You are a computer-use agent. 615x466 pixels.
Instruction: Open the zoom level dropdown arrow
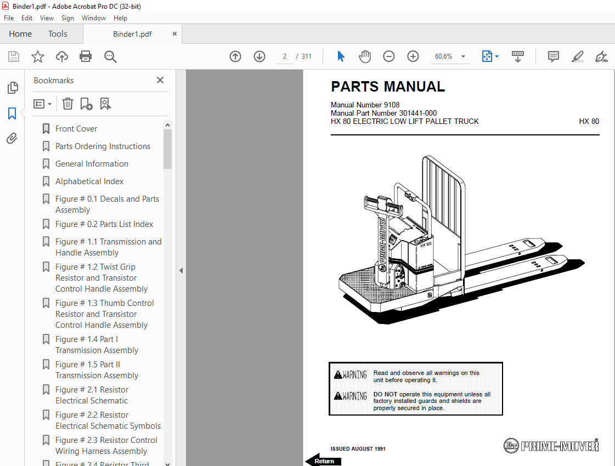(x=463, y=56)
